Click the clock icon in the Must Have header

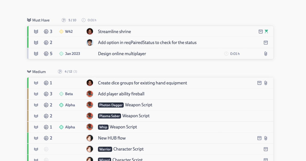coord(83,20)
